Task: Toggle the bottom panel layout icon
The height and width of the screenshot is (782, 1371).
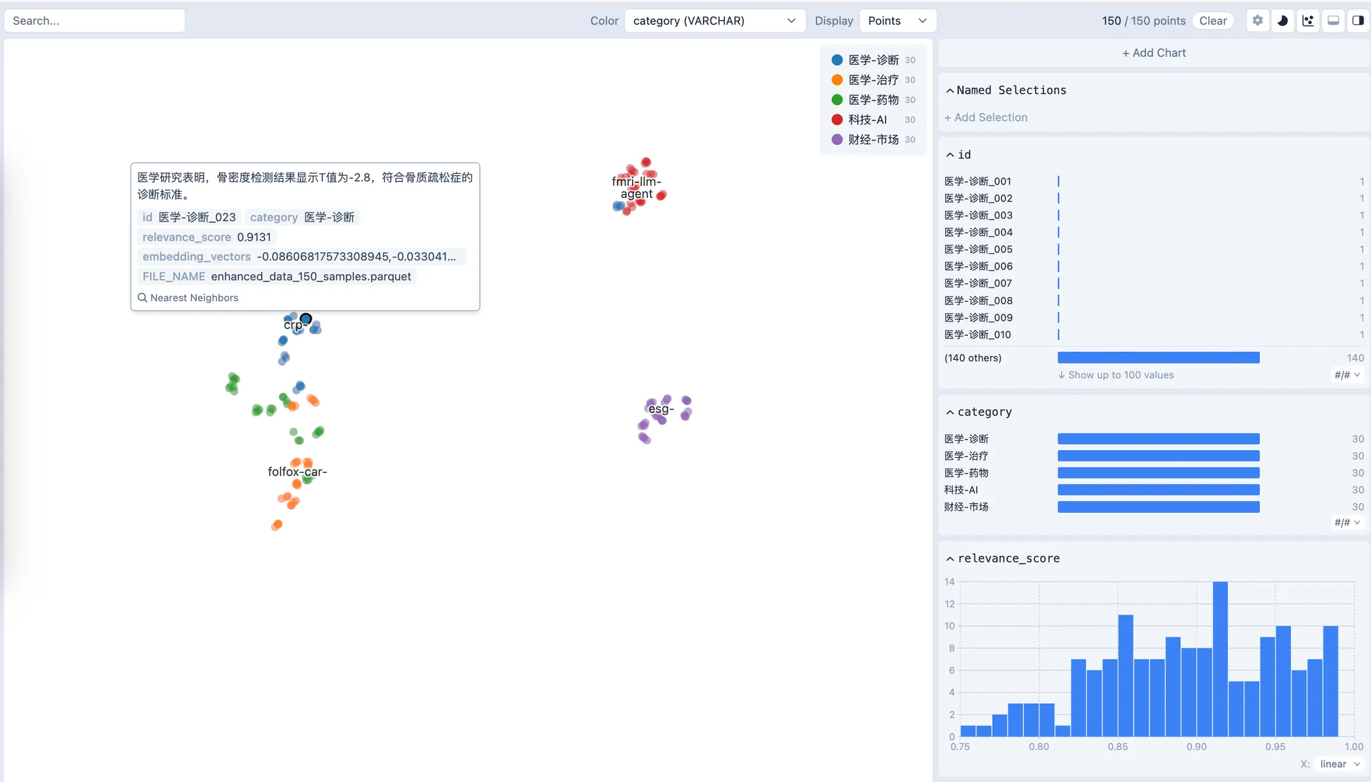Action: pos(1334,21)
